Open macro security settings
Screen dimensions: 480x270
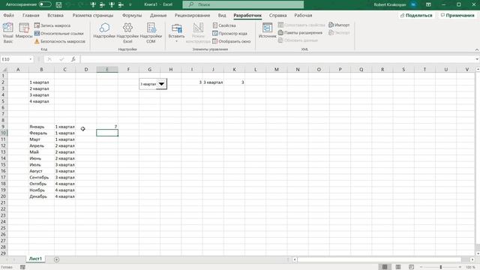pos(60,41)
